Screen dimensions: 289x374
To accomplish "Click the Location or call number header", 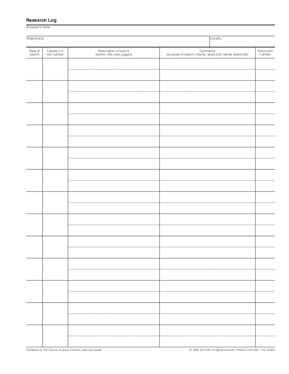I will pos(55,53).
